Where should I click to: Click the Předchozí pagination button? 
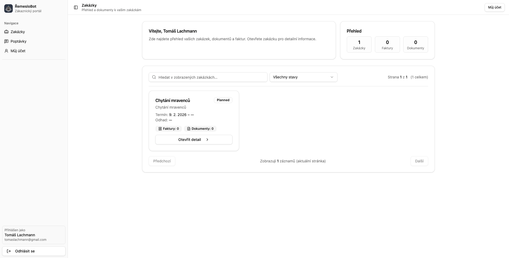(162, 161)
